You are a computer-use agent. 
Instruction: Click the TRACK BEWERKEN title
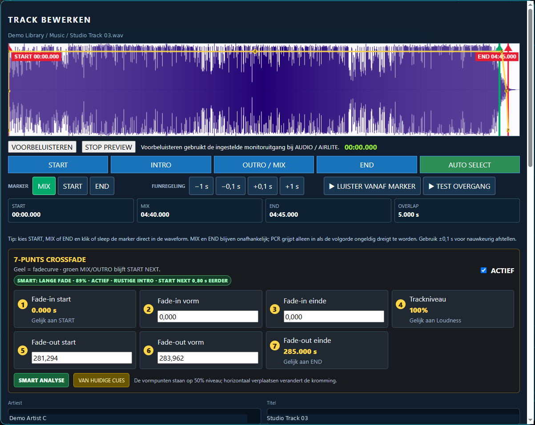tap(49, 20)
